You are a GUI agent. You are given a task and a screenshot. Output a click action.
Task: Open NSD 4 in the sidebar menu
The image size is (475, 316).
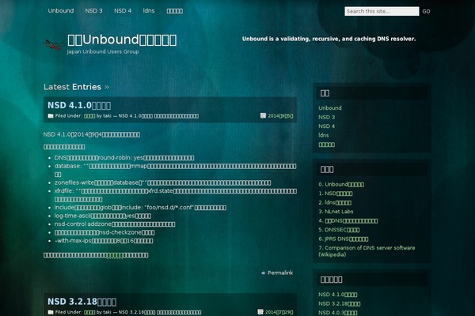coord(326,126)
